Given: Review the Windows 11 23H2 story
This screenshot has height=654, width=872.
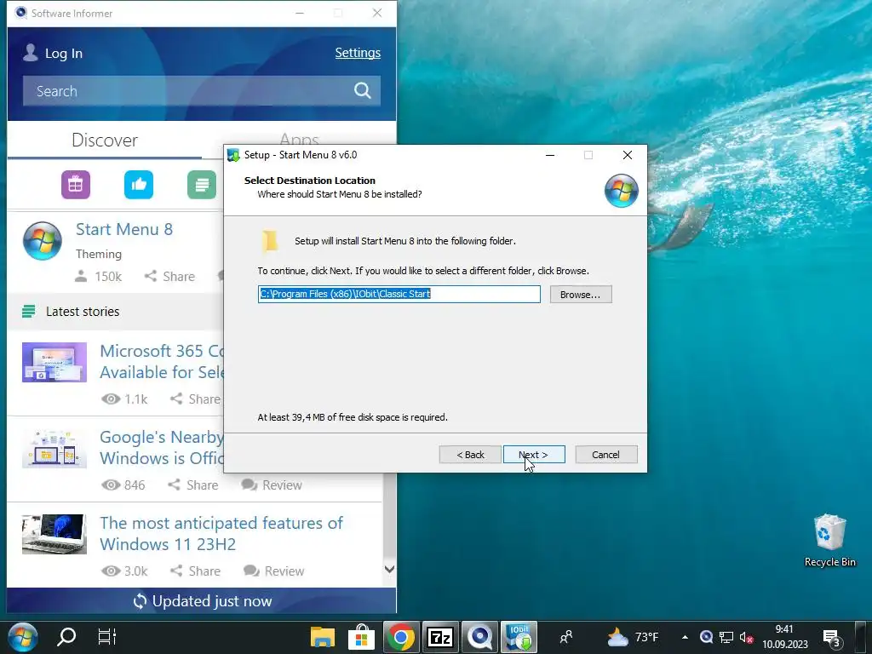Looking at the screenshot, I should pos(273,571).
